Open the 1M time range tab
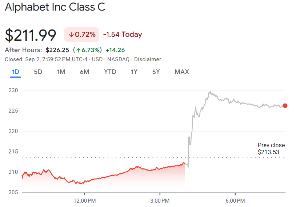300x207 pixels. [x=61, y=72]
